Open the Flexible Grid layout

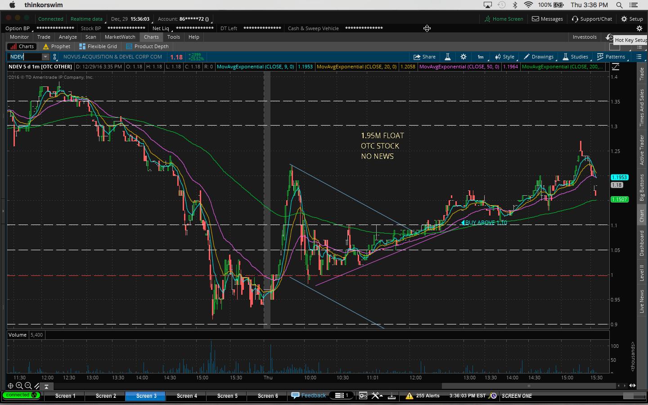click(98, 46)
